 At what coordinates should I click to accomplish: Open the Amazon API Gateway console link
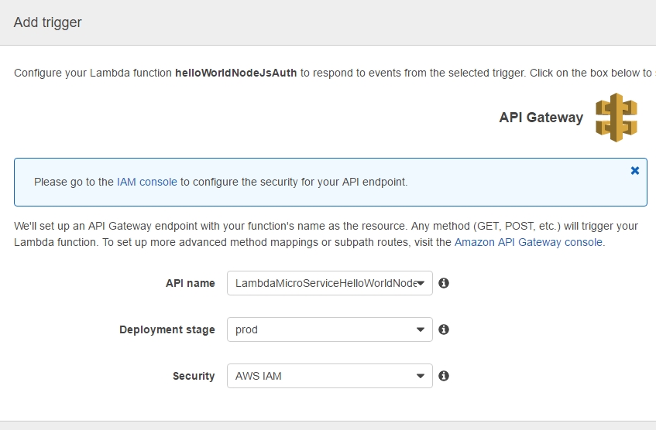(528, 242)
